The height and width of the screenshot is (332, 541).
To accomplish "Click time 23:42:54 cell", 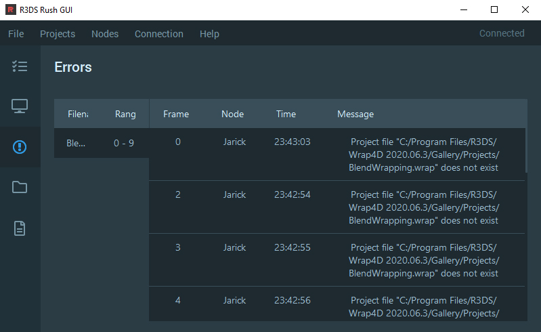I will 293,194.
